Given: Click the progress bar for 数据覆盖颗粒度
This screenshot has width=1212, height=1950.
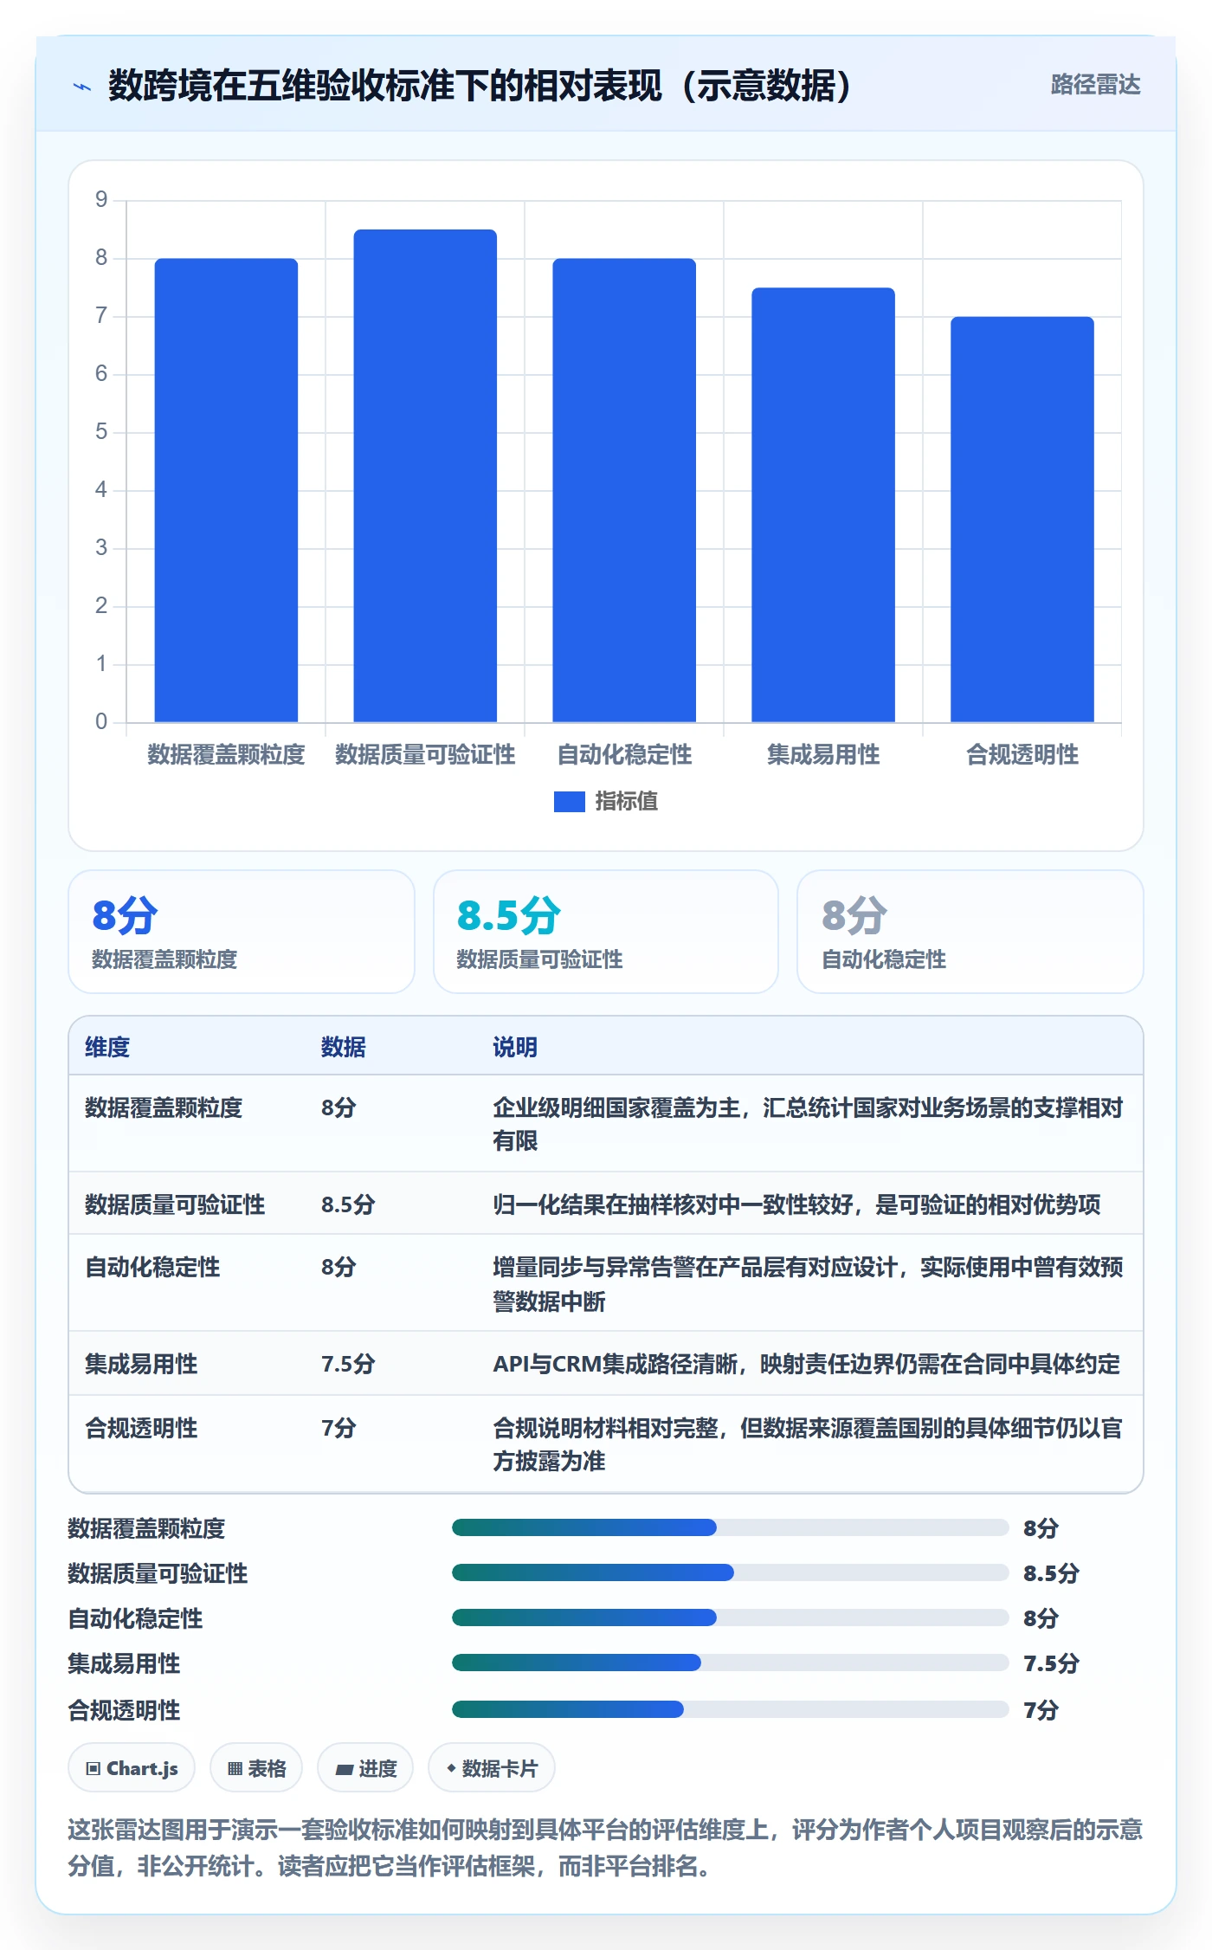Looking at the screenshot, I should click(x=731, y=1527).
